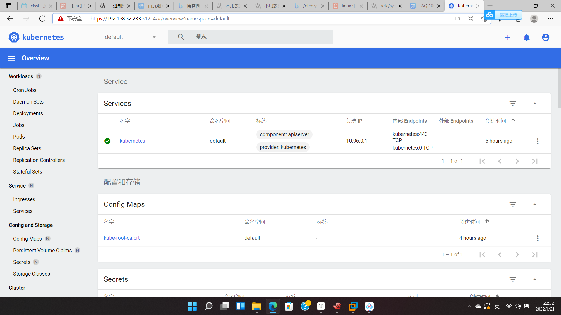561x315 pixels.
Task: Click the 'provider: kubernetes' label chip
Action: point(283,147)
